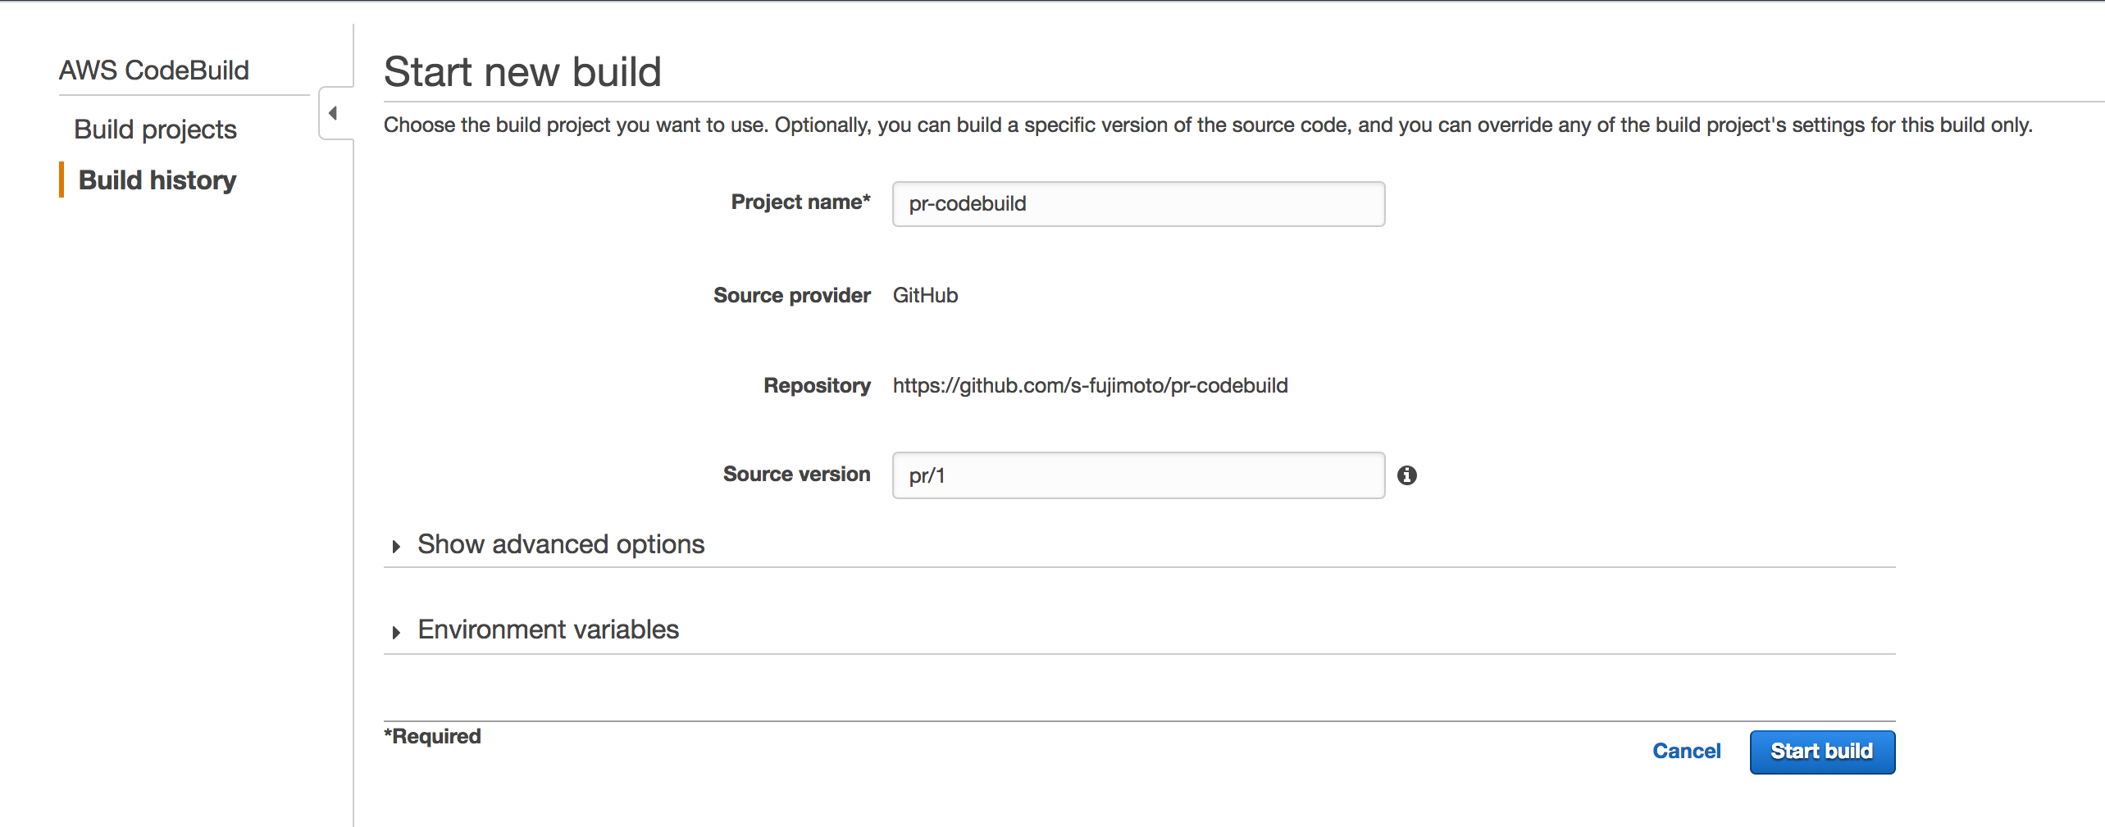Click the GitHub source provider value
The image size is (2105, 827).
pyautogui.click(x=925, y=296)
